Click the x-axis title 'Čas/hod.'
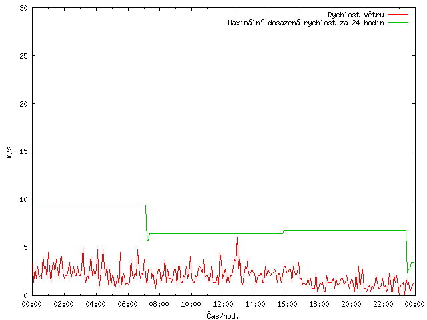This screenshot has width=427, height=320. (223, 316)
